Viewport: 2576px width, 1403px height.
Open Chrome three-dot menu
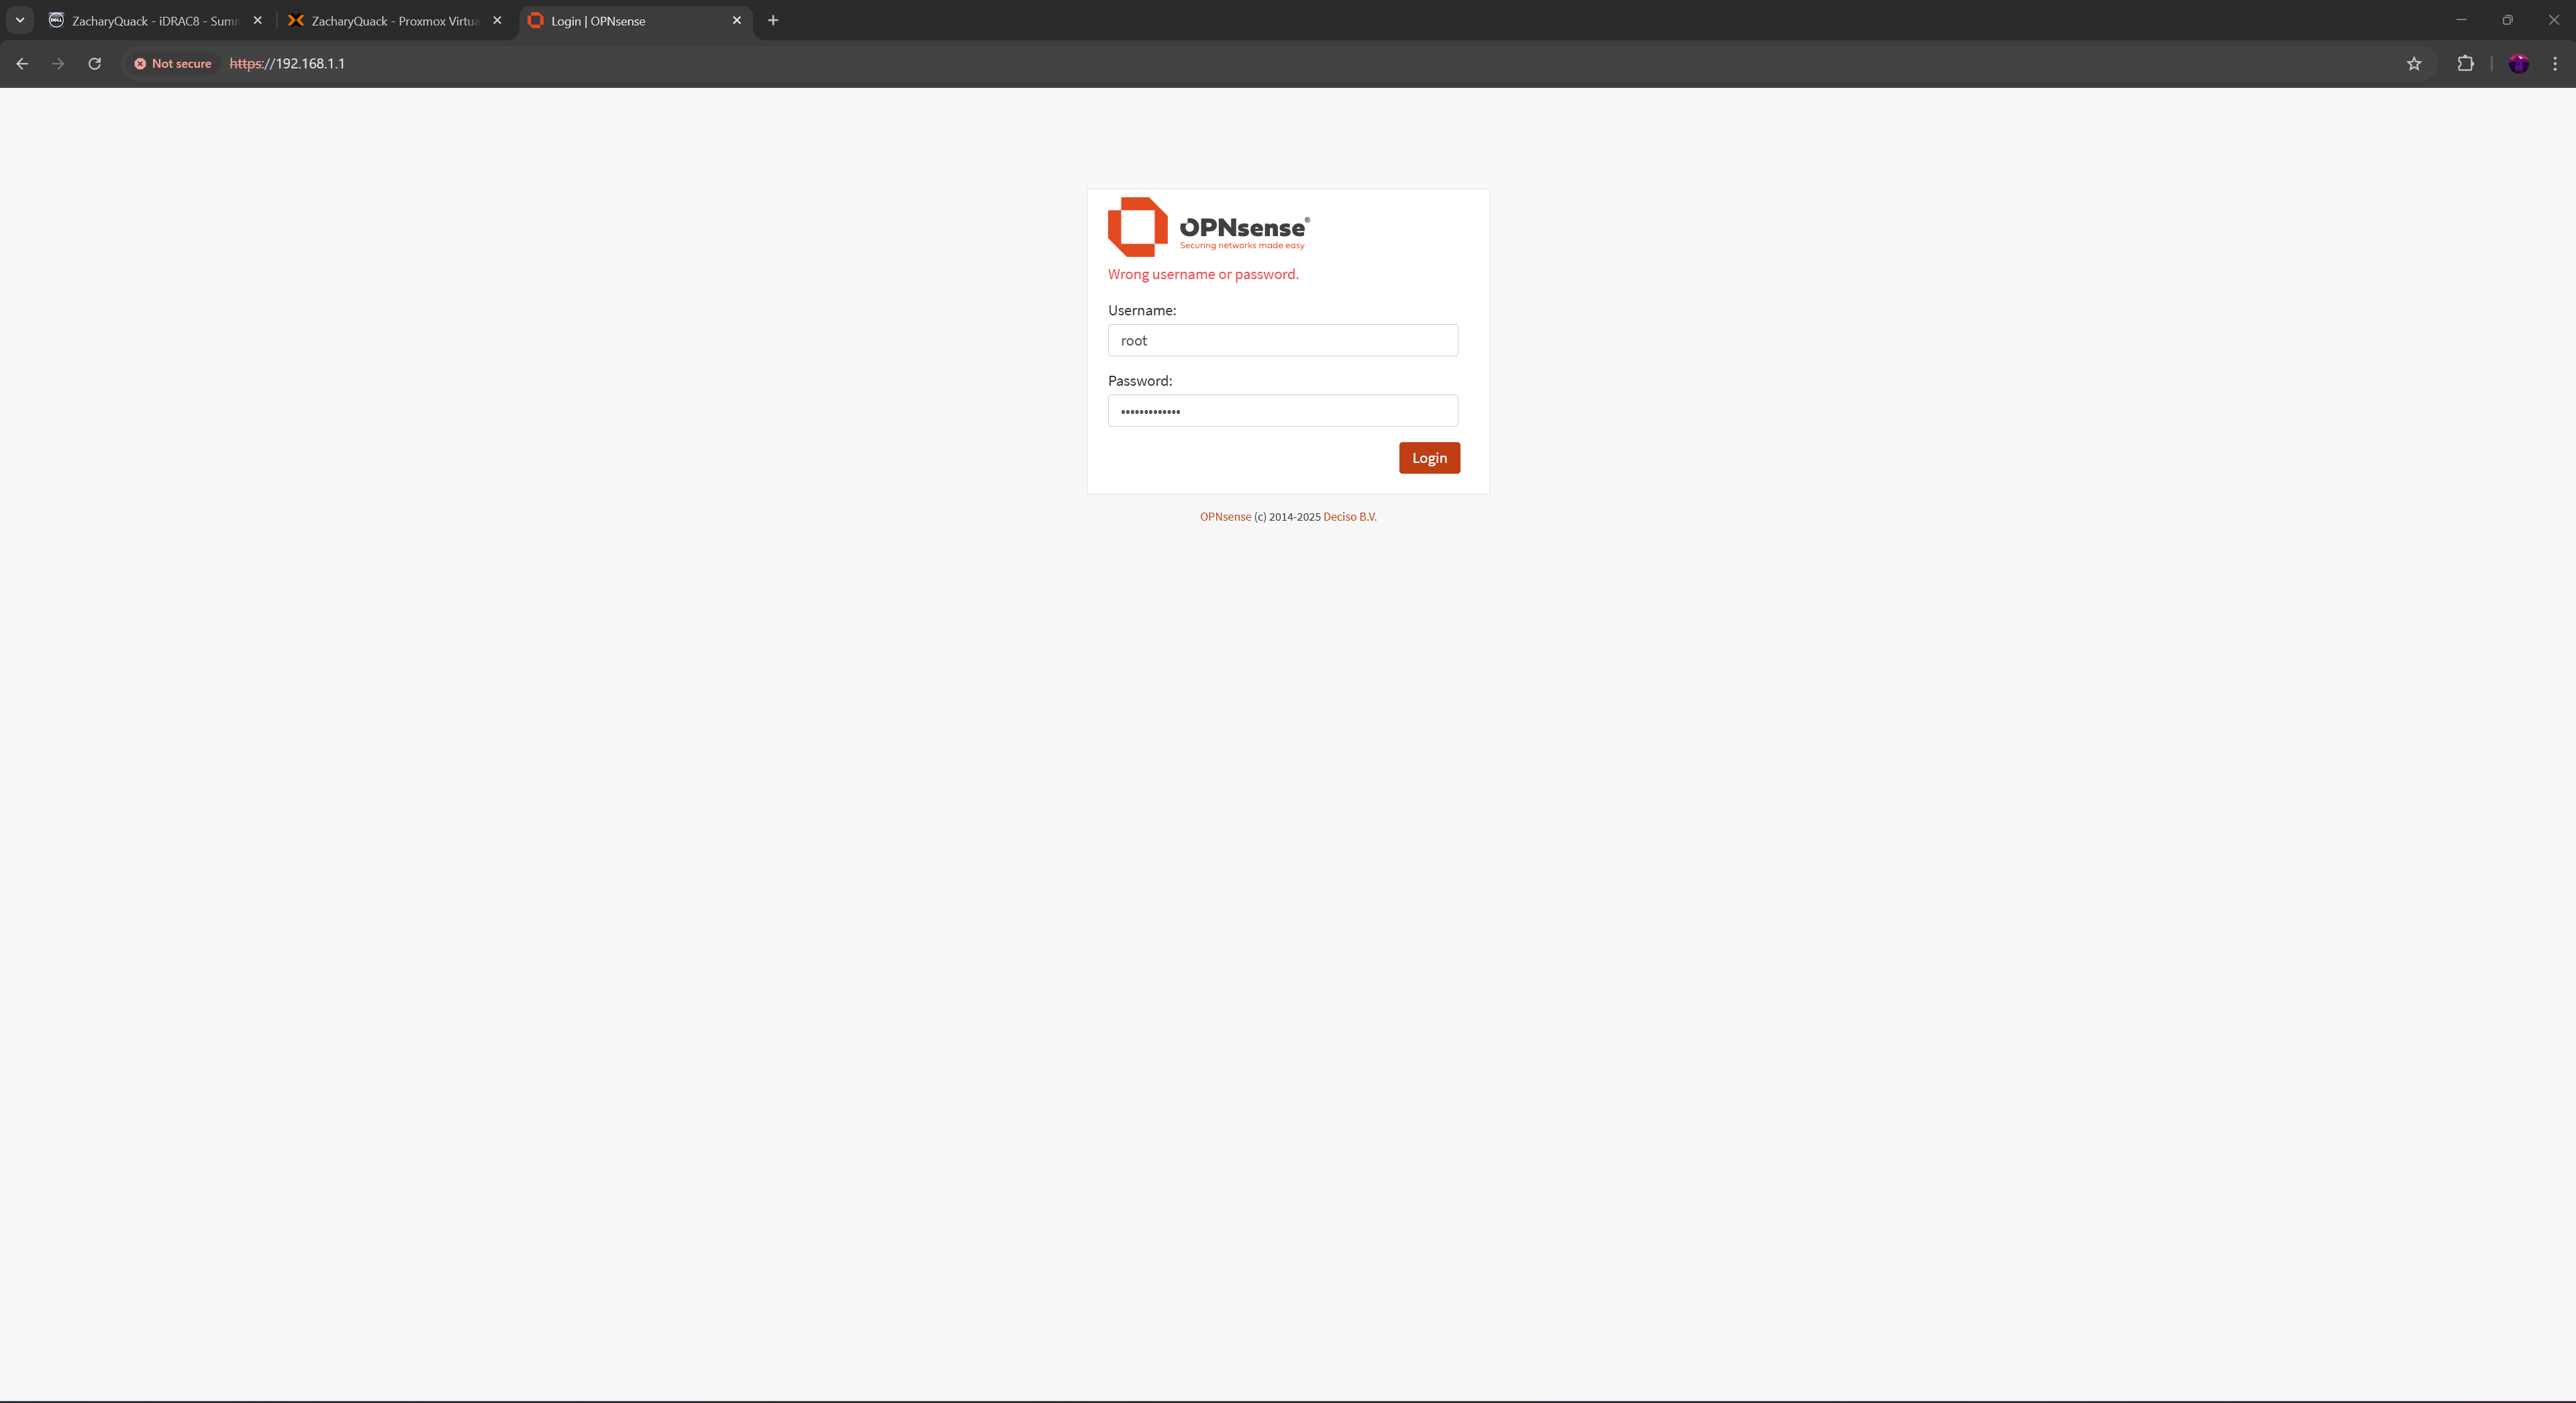pyautogui.click(x=2554, y=63)
